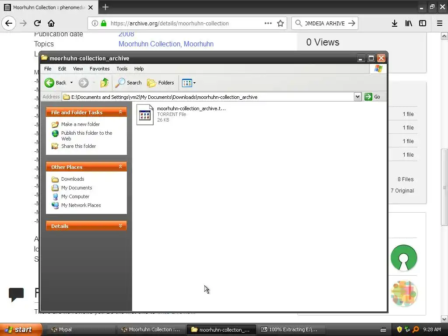This screenshot has height=336, width=448.
Task: Click the 7 Original entry on the page
Action: click(x=402, y=191)
